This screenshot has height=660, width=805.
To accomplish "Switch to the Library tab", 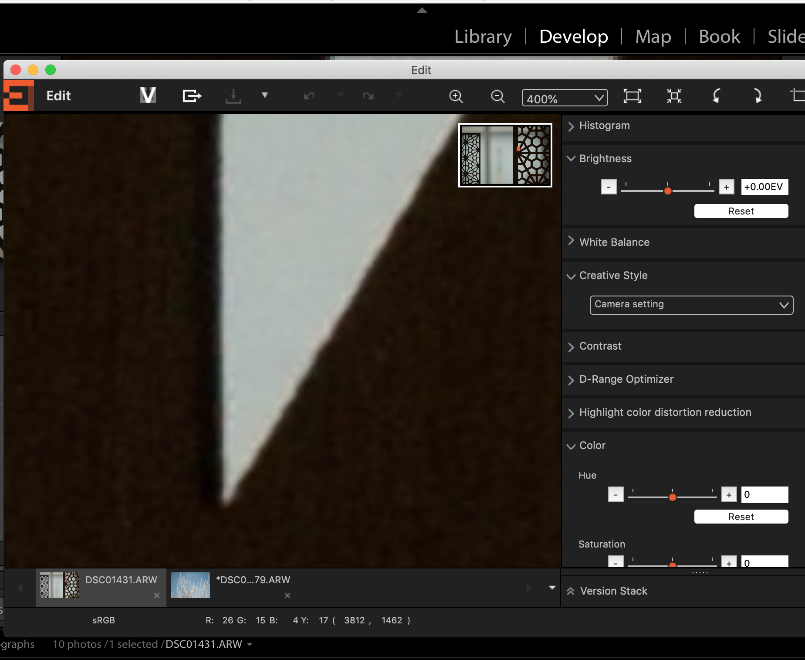I will (x=483, y=37).
